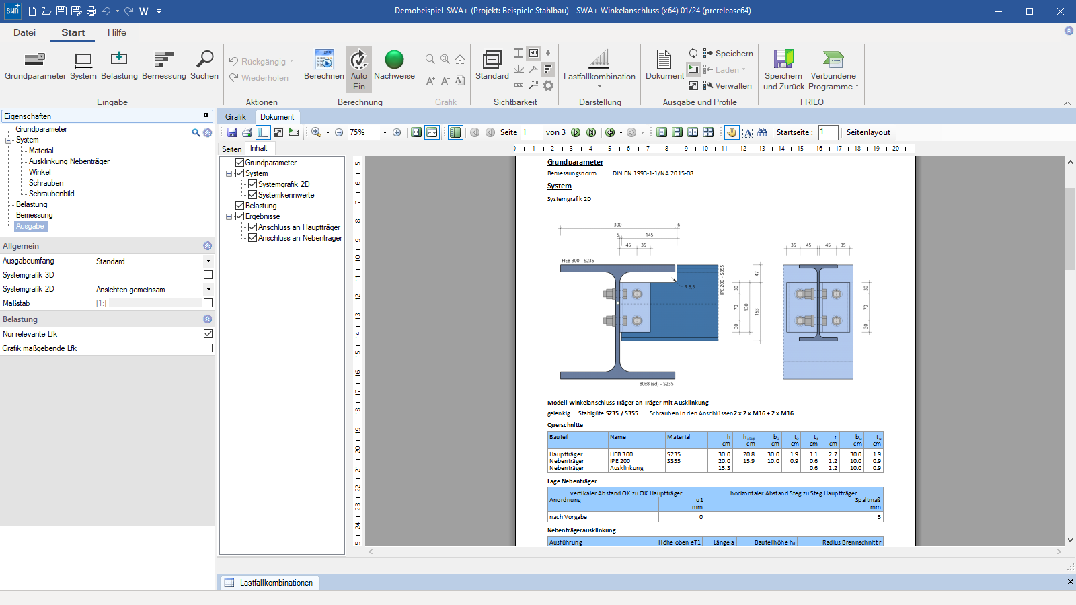The image size is (1076, 605).
Task: Click Seitenlayout button
Action: pos(868,132)
